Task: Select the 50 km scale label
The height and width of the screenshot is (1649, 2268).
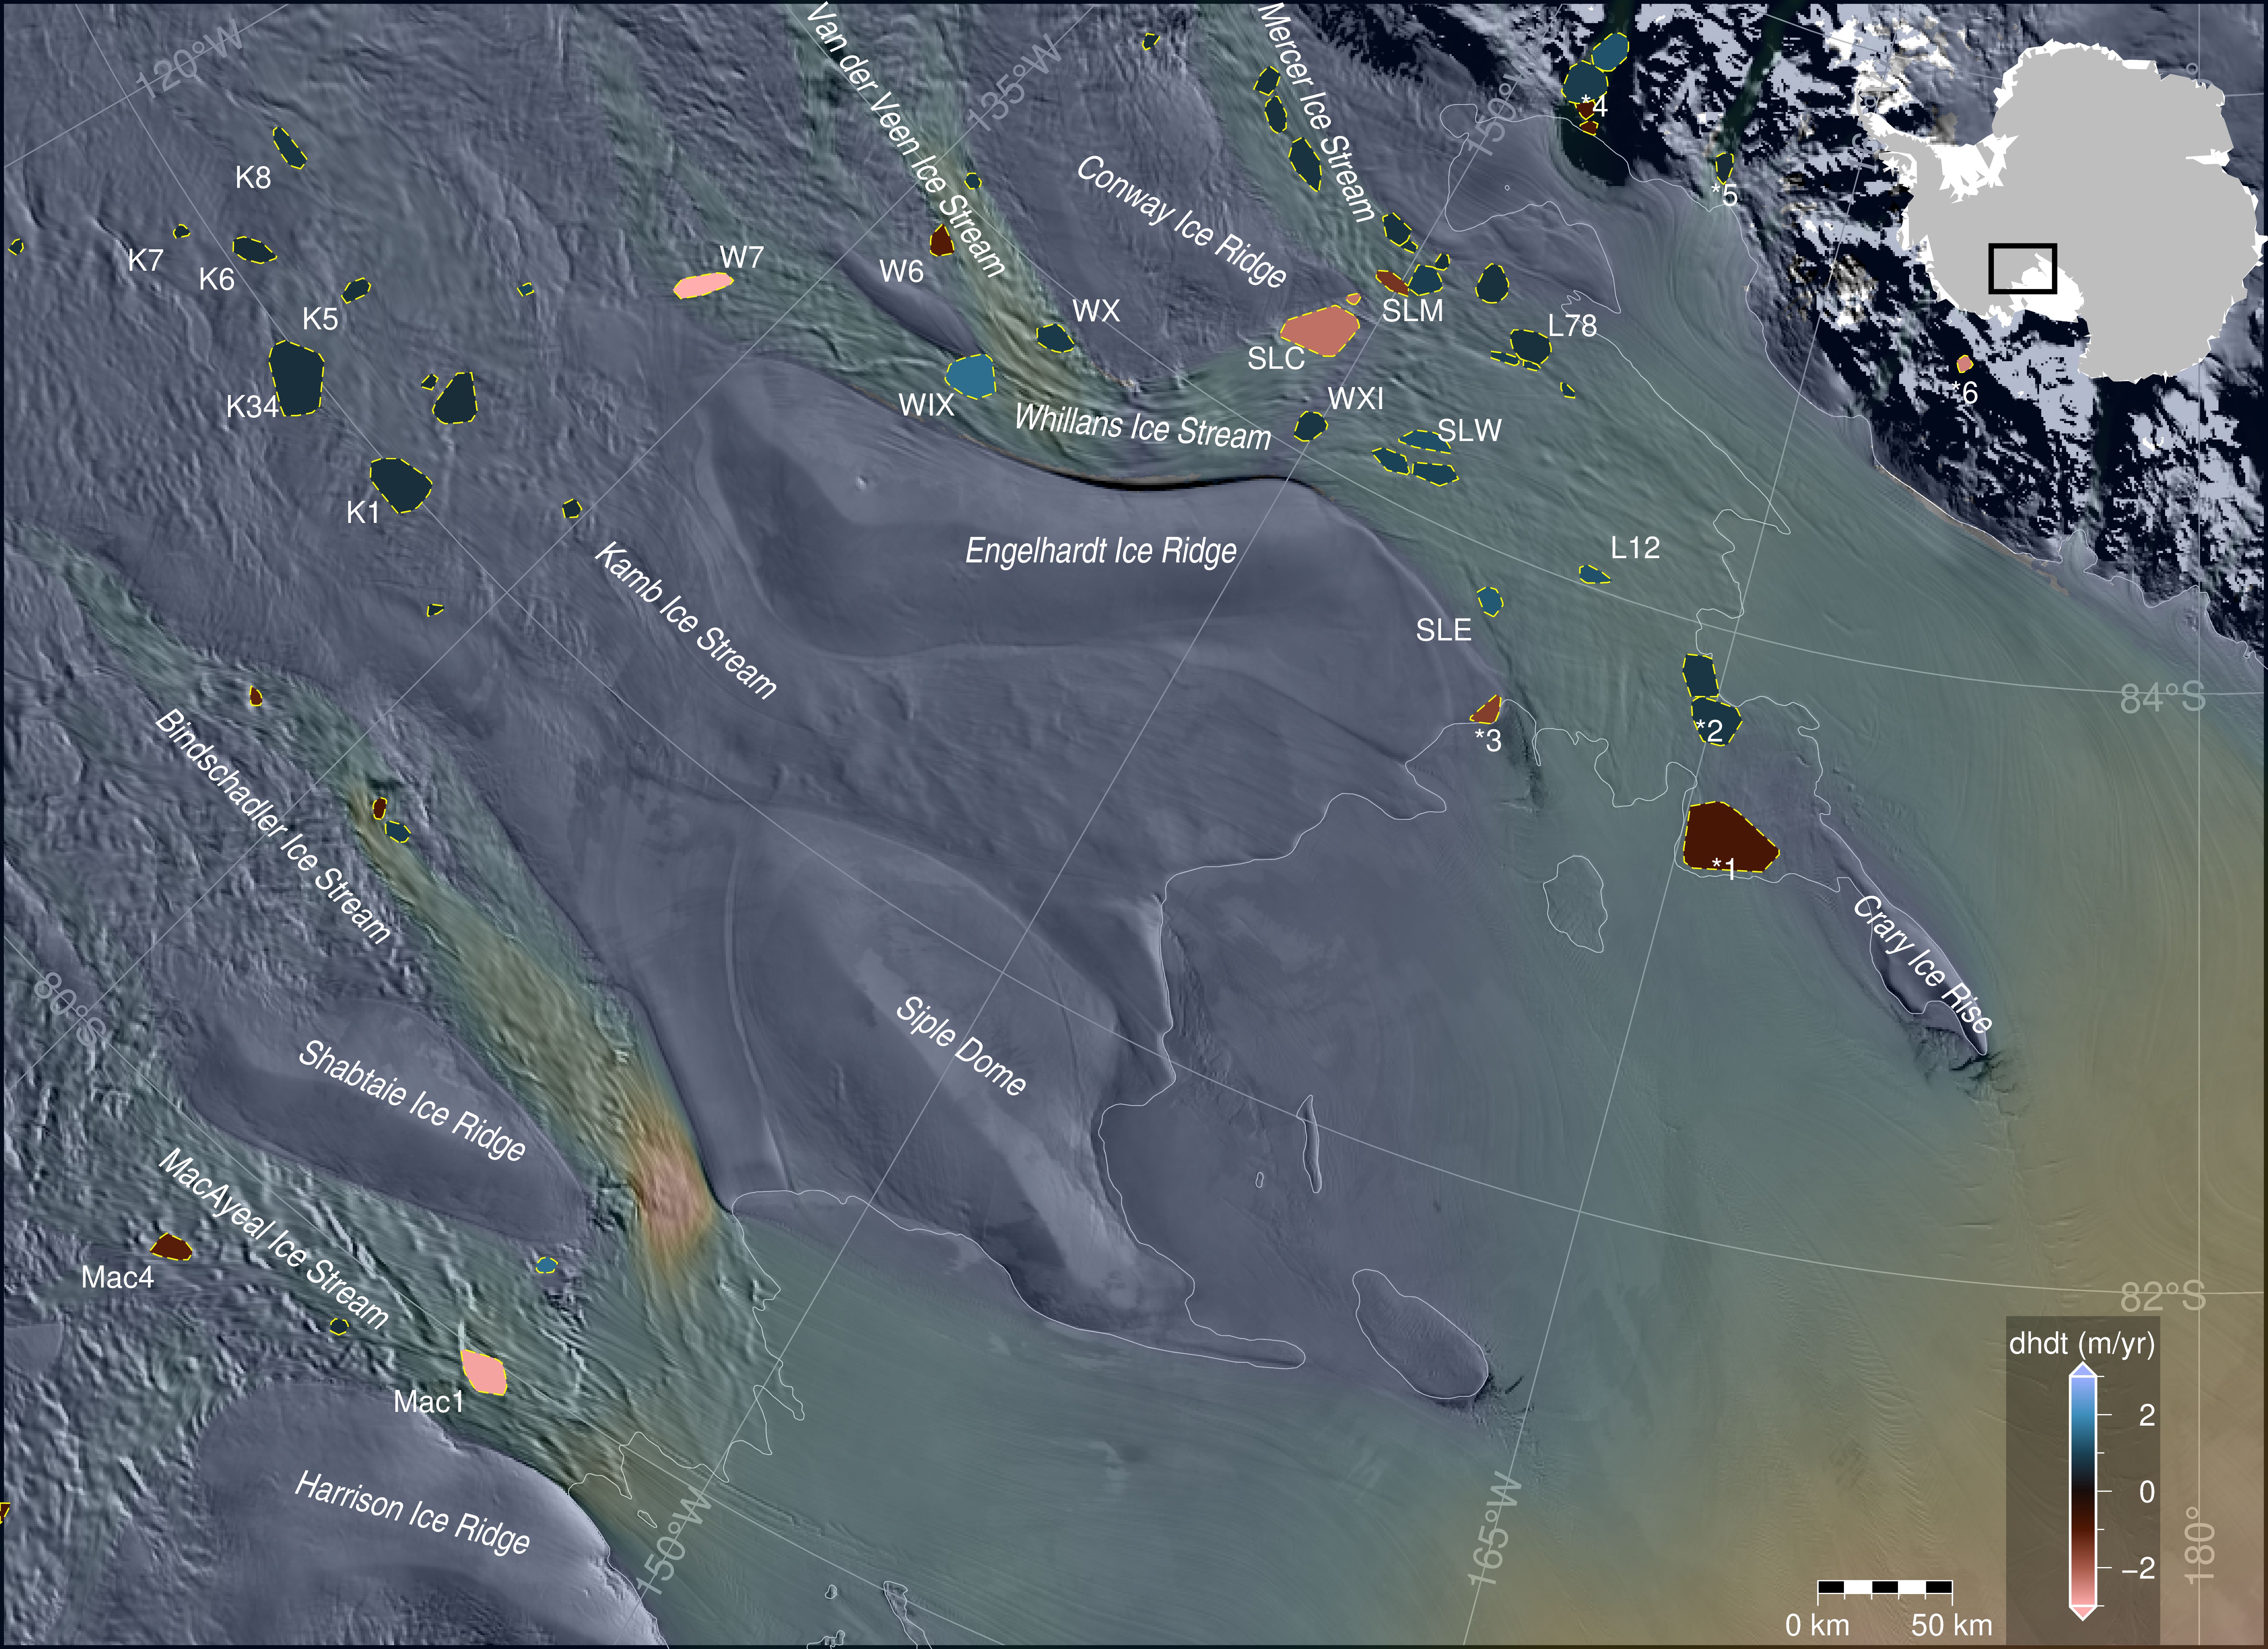Action: point(1951,1625)
